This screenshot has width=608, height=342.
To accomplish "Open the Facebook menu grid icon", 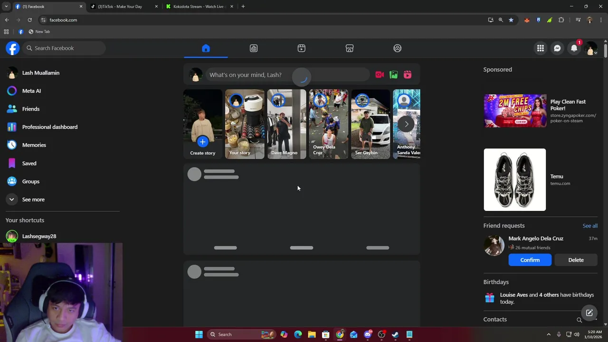I will [541, 48].
